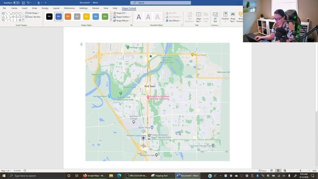Open the Text Effects dropdown
The height and width of the screenshot is (179, 318).
point(173,20)
